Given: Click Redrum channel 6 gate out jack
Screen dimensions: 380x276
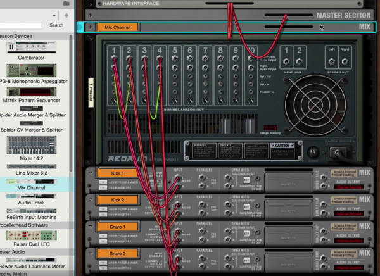Looking at the screenshot, I should click(190, 77).
